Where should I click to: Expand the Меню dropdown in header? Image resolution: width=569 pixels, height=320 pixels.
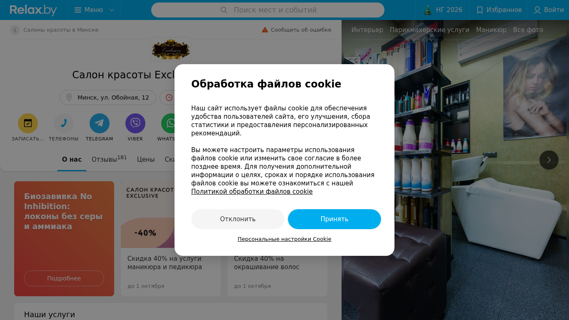click(94, 10)
